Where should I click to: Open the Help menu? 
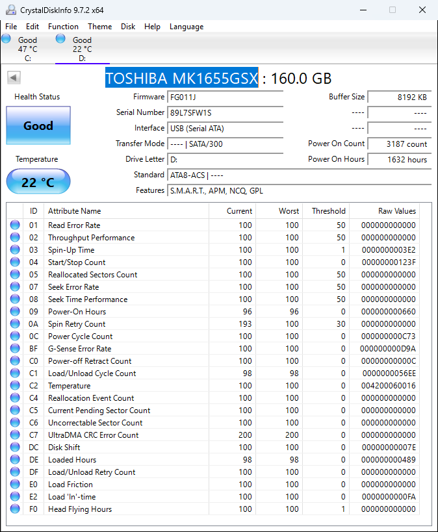[x=152, y=27]
